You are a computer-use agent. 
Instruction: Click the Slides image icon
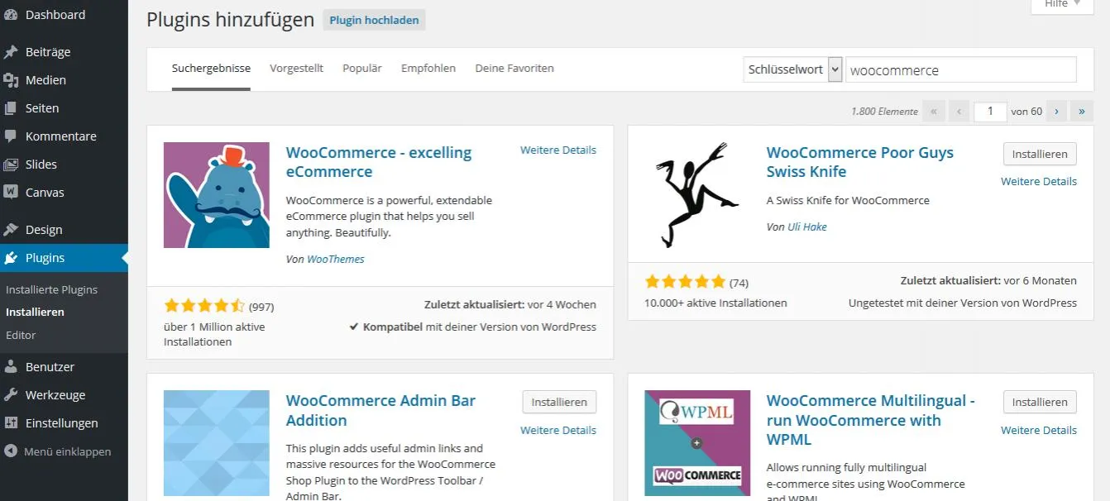click(11, 165)
